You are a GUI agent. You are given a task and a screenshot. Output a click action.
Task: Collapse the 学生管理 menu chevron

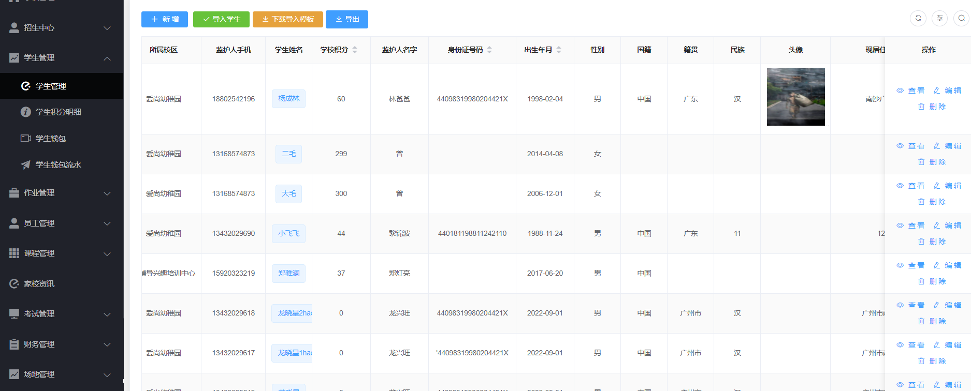[107, 58]
